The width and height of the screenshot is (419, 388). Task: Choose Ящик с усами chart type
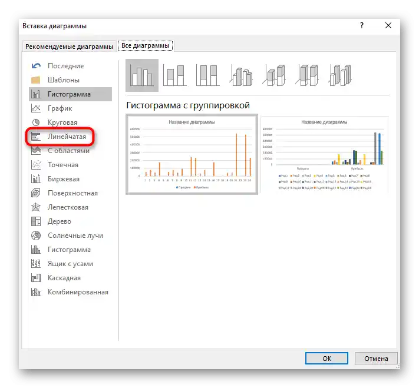coord(70,264)
